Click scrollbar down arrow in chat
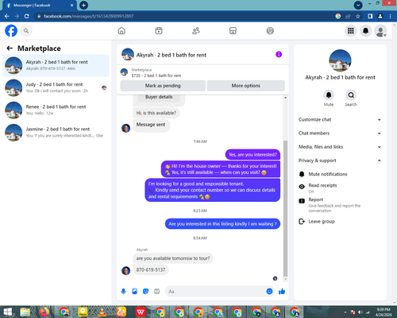The height and width of the screenshot is (318, 397). 285,279
